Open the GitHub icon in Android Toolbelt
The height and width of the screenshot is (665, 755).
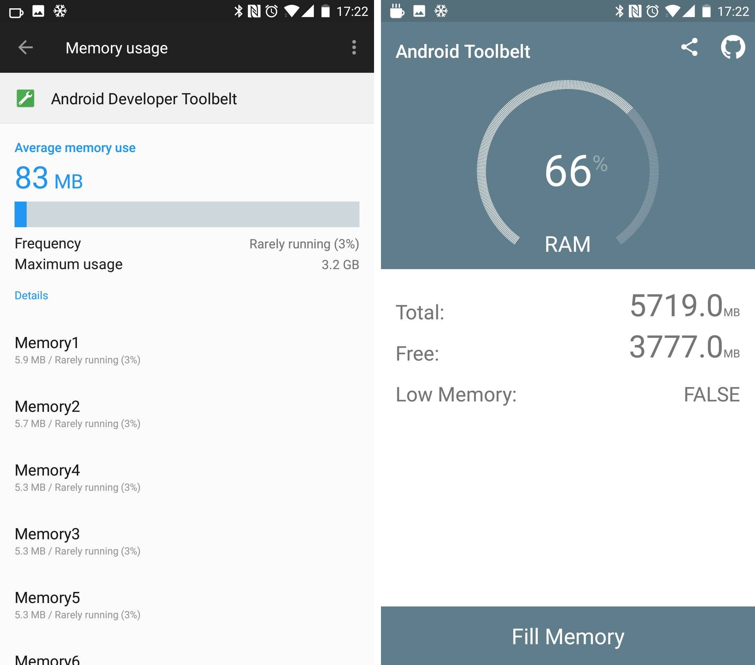(733, 47)
